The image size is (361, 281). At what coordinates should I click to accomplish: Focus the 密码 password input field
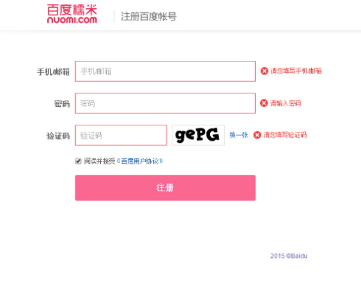pos(165,103)
